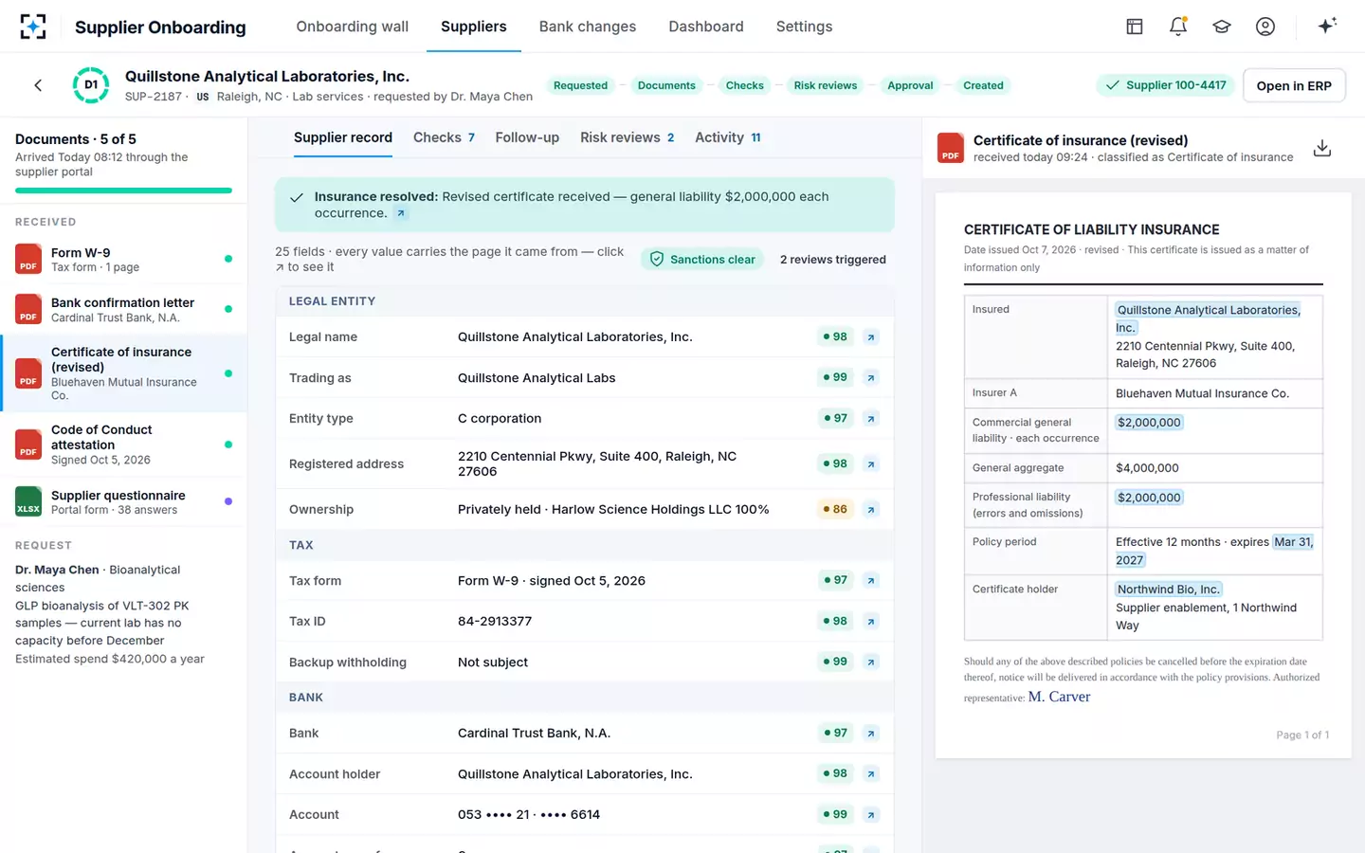This screenshot has height=853, width=1365.
Task: Open the user account icon
Action: pos(1265,27)
